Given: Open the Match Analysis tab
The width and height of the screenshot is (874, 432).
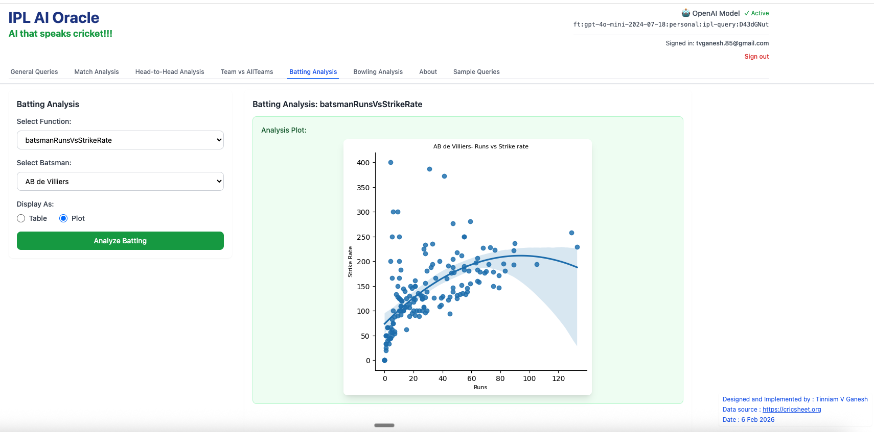Looking at the screenshot, I should click(97, 72).
